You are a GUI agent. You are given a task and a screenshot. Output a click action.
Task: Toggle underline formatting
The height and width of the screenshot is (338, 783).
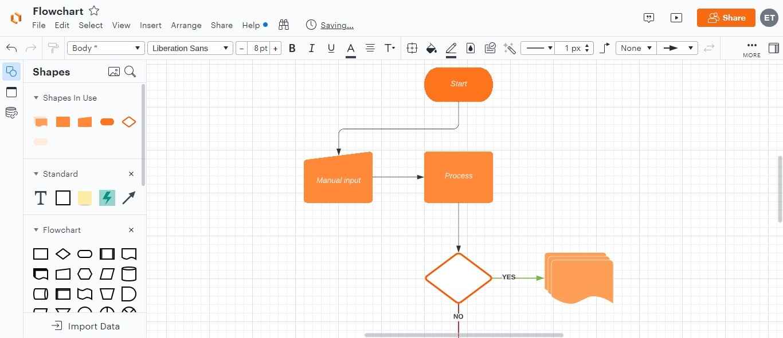coord(331,48)
